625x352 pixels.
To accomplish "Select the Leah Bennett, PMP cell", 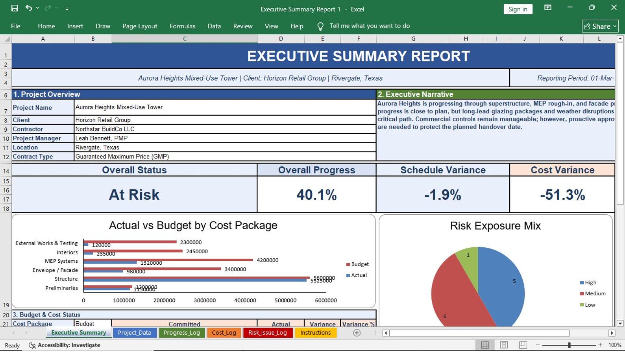I will click(225, 138).
